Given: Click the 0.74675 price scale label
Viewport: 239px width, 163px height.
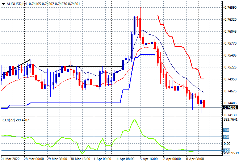Looking at the screenshot, I should pos(230,91).
